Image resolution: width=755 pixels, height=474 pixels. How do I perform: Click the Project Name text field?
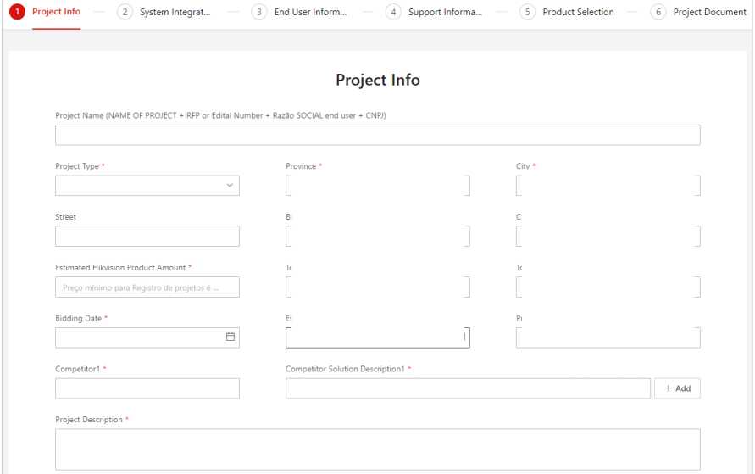point(377,136)
